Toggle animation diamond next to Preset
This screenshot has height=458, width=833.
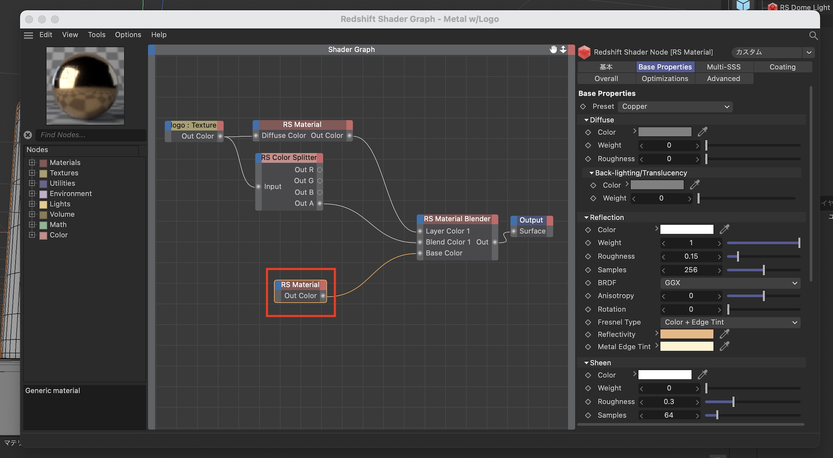coord(583,107)
